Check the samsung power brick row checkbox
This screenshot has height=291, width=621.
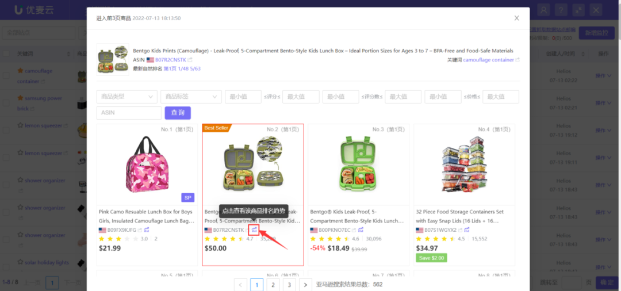[6, 103]
